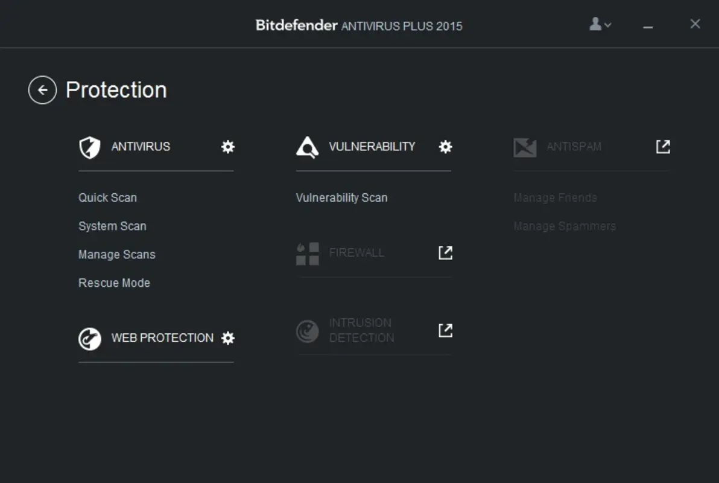Click the Vulnerability funnel icon
Image resolution: width=719 pixels, height=483 pixels.
coord(308,147)
